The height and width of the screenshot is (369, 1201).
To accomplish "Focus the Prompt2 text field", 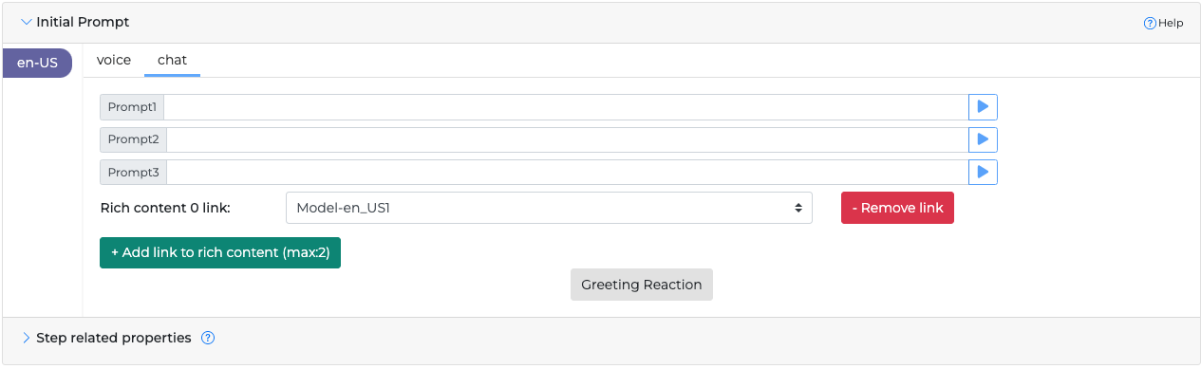I will tap(567, 139).
